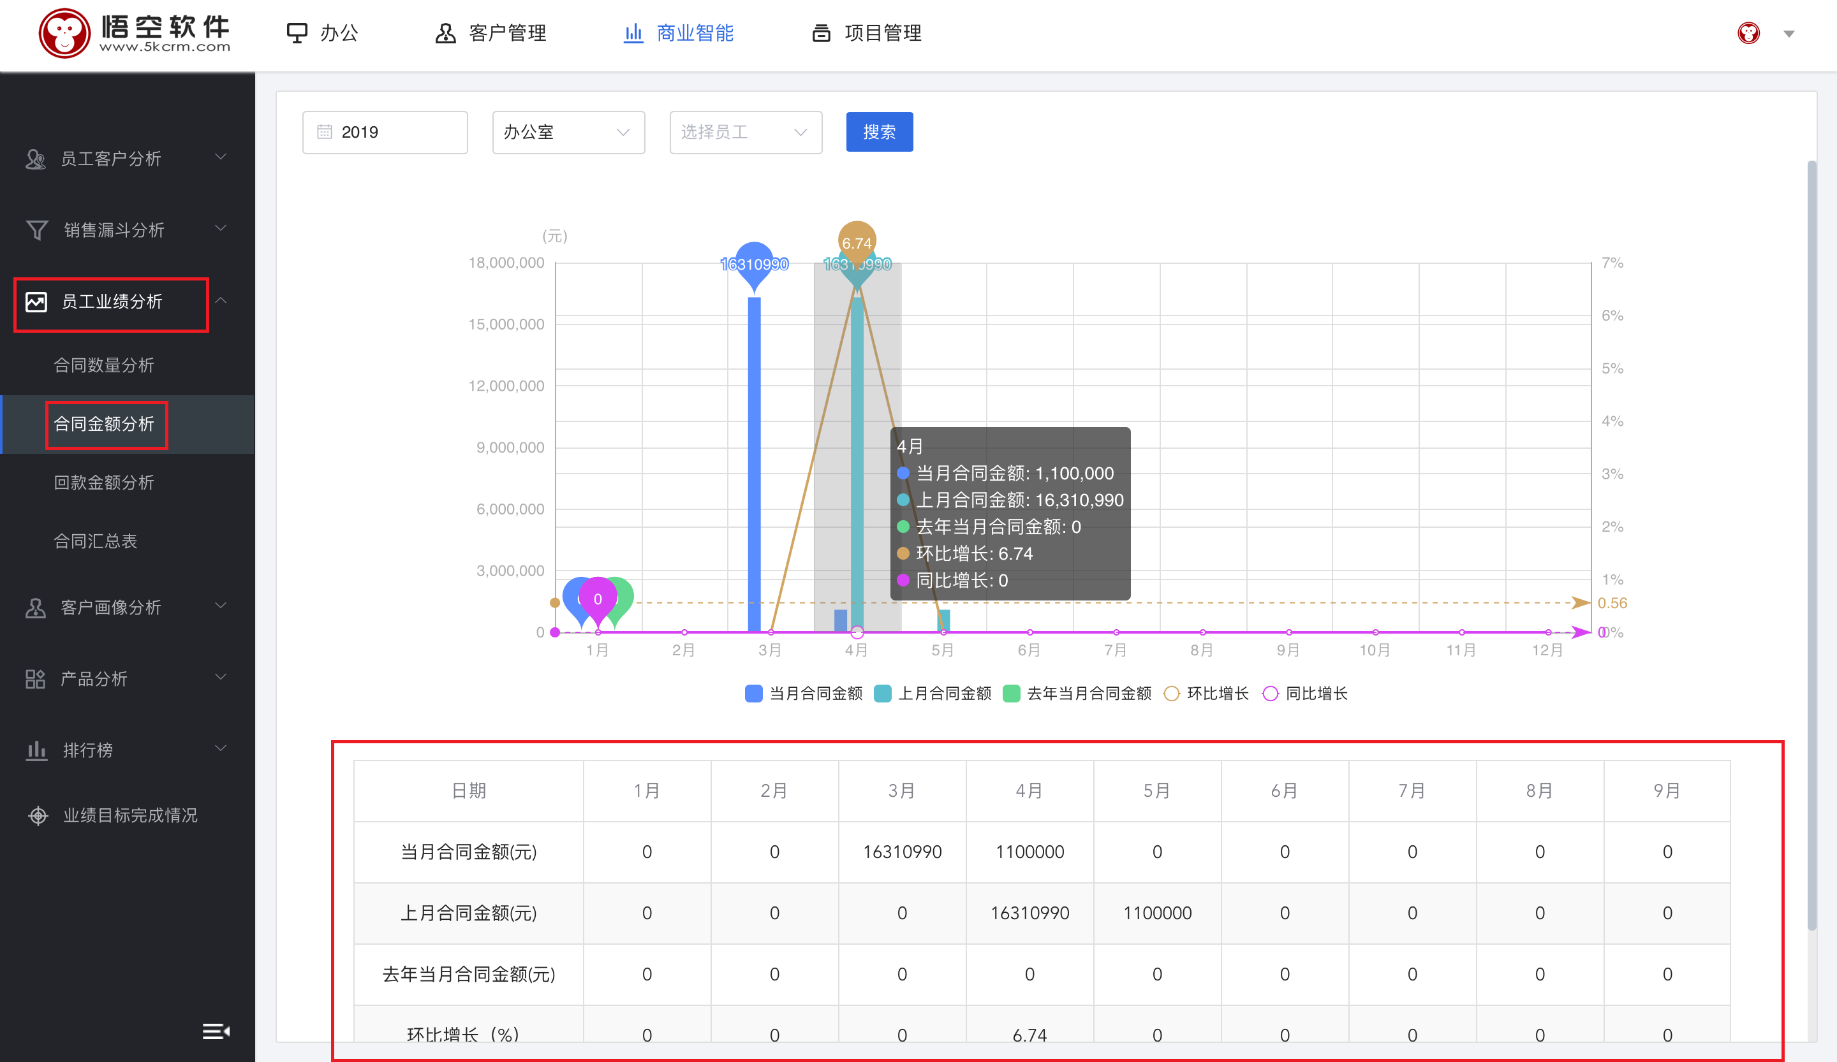This screenshot has height=1062, width=1837.
Task: Click the blue legend color swatch
Action: [754, 694]
